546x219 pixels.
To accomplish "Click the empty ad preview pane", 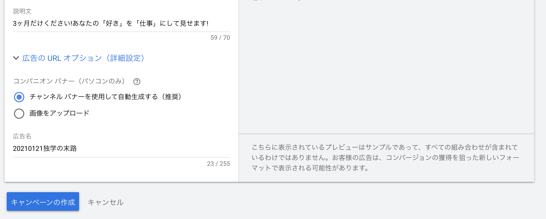I will (386, 67).
